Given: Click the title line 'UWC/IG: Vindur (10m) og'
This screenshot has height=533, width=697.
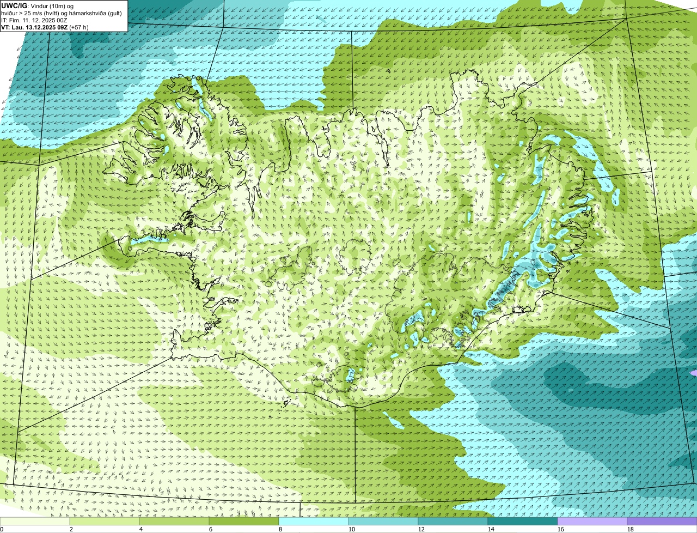Looking at the screenshot, I should pyautogui.click(x=38, y=6).
